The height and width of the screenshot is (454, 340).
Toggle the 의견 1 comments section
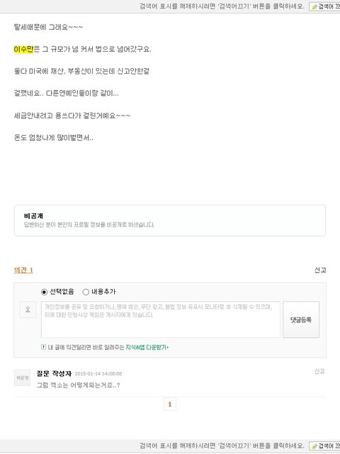coord(23,270)
